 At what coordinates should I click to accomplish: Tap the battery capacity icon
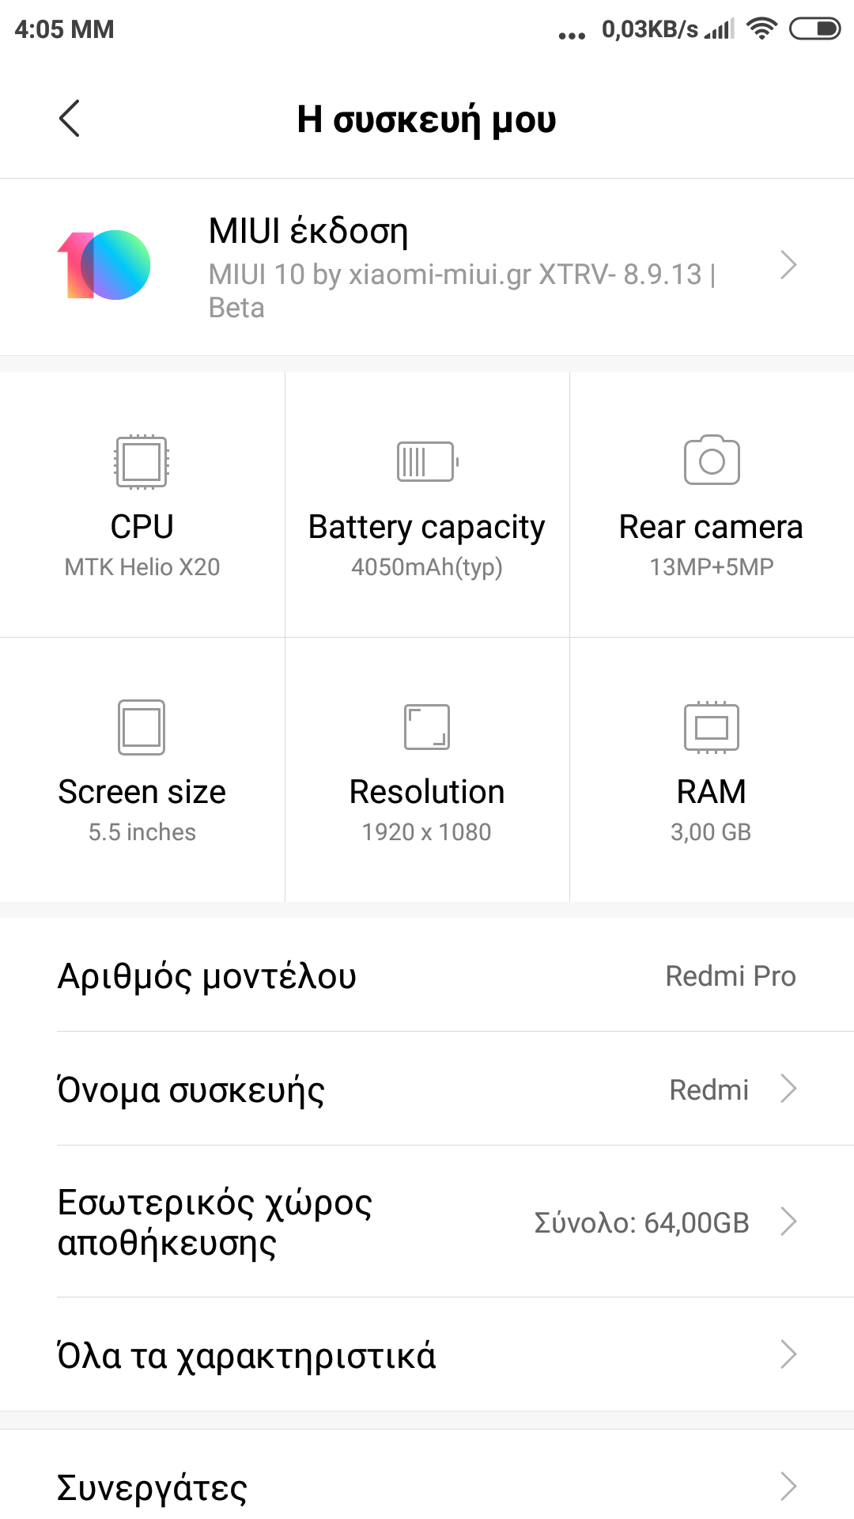click(427, 461)
